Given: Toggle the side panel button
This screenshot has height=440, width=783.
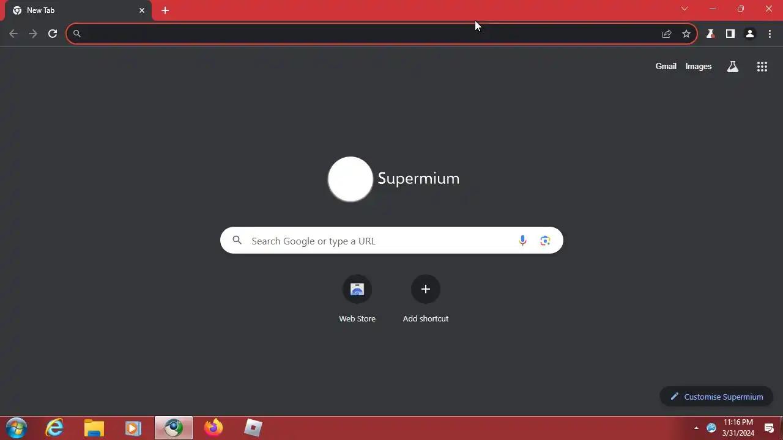Looking at the screenshot, I should coord(730,34).
